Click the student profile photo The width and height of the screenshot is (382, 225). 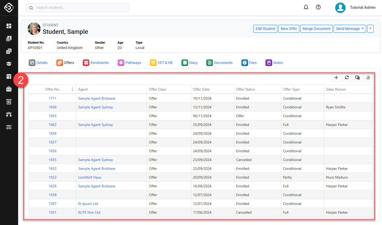pyautogui.click(x=34, y=29)
